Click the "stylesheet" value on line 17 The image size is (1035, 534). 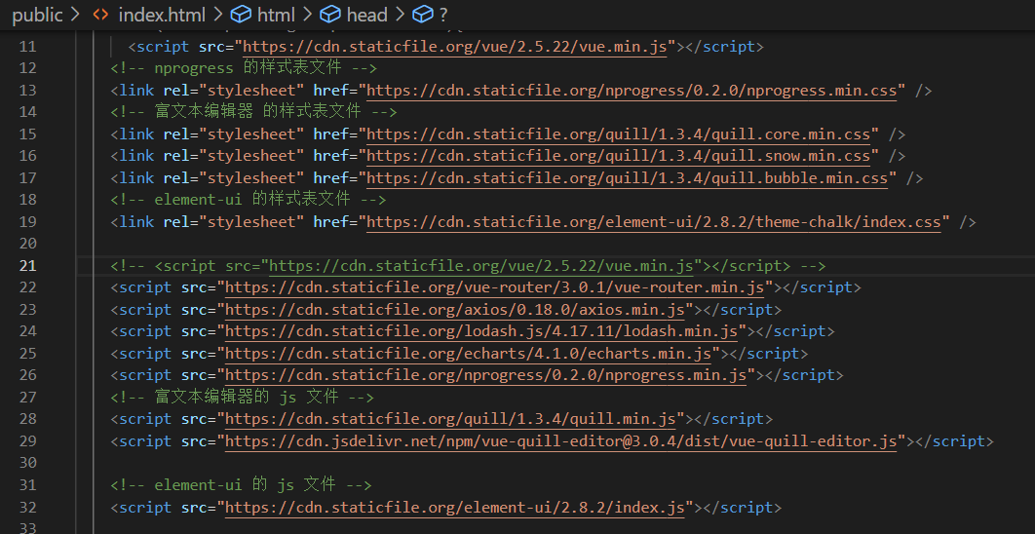pos(251,178)
